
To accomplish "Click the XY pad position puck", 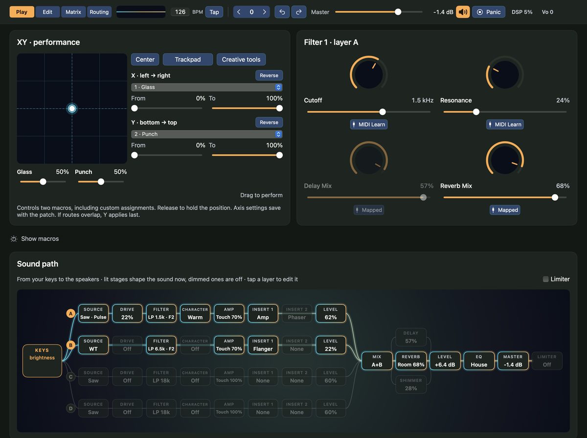I will [72, 109].
